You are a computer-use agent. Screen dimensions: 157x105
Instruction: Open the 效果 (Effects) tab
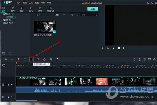pyautogui.click(x=40, y=9)
